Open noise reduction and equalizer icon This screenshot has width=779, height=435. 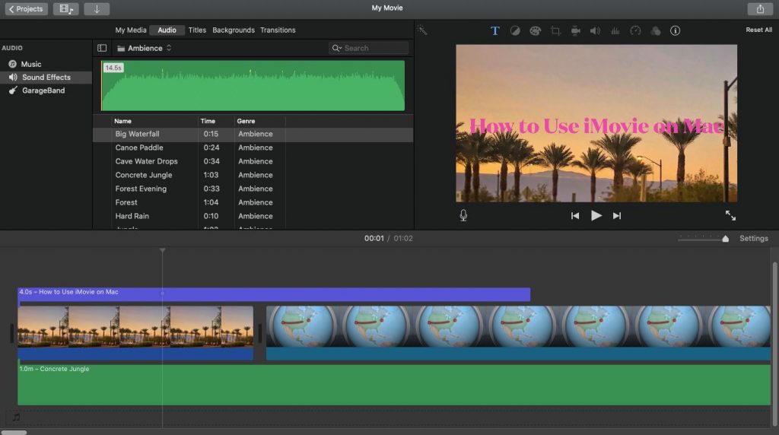pos(615,30)
